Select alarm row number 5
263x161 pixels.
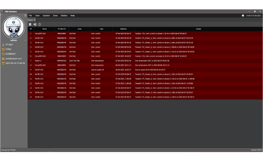[145, 52]
